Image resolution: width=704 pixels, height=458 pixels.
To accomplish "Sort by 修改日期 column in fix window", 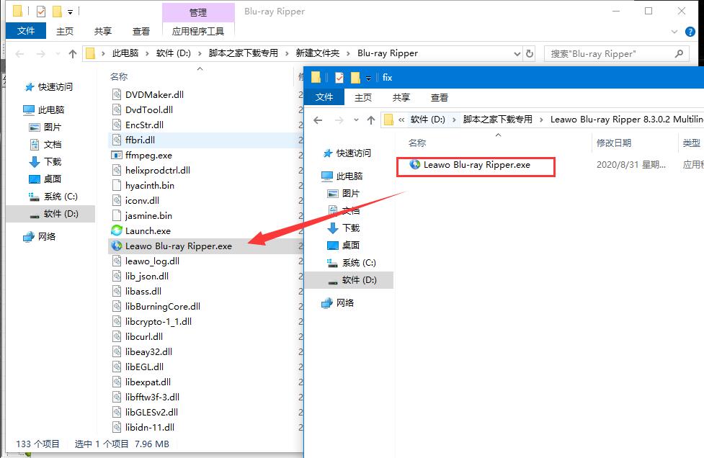I will [x=614, y=143].
